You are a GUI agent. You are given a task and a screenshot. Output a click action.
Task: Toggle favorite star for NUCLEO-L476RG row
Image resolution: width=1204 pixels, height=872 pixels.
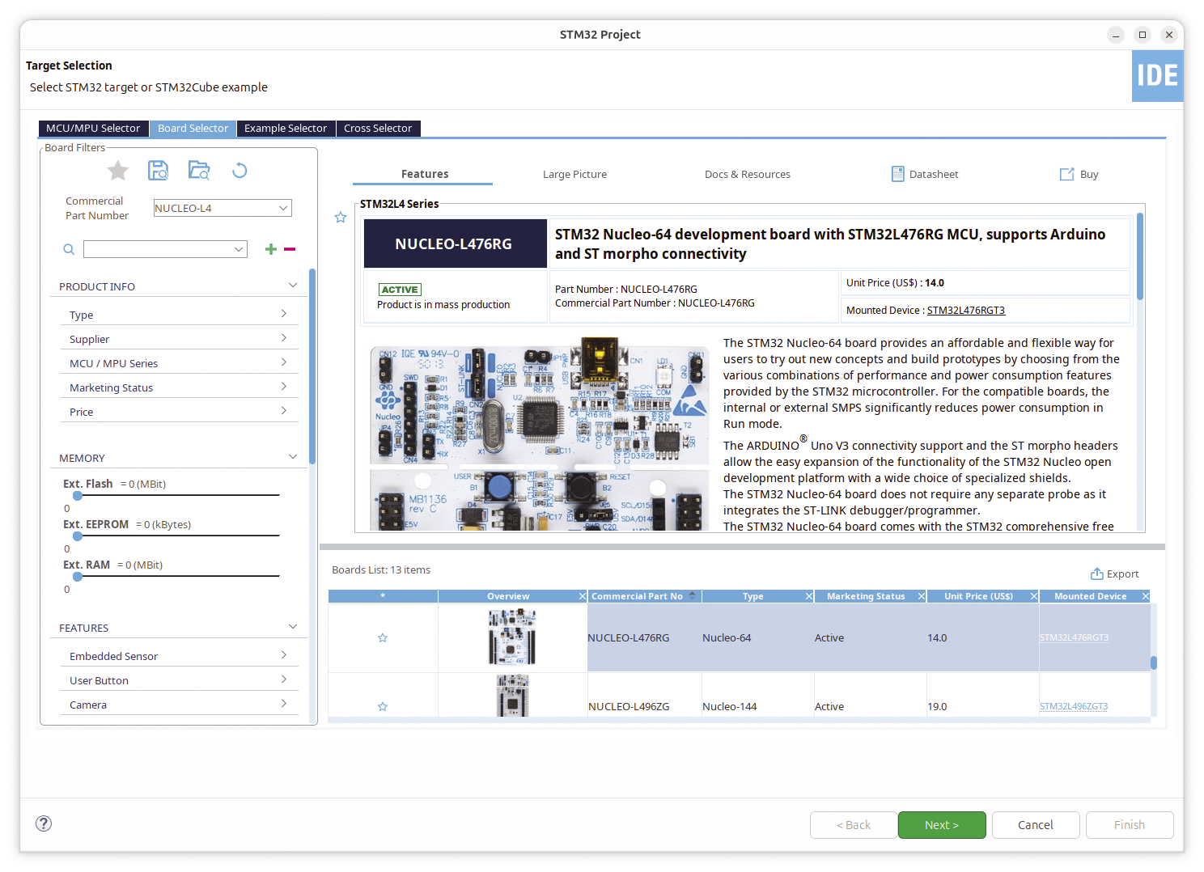383,638
